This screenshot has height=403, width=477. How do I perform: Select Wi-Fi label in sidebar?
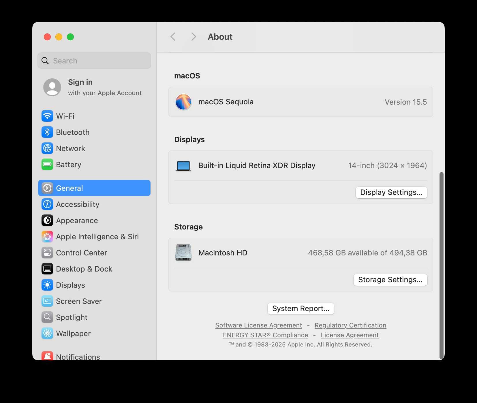[65, 116]
